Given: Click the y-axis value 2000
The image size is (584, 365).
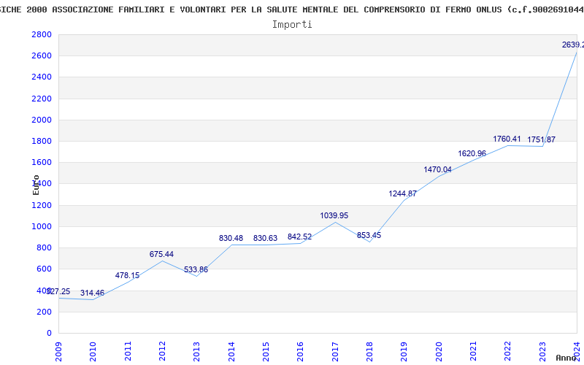Looking at the screenshot, I should click(42, 120).
